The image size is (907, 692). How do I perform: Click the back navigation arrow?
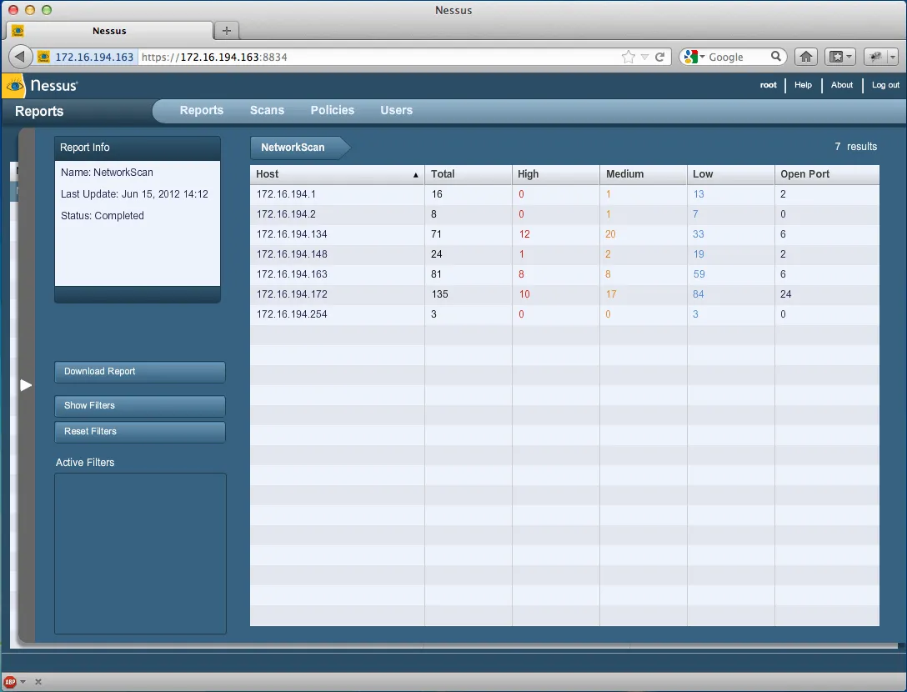click(19, 56)
